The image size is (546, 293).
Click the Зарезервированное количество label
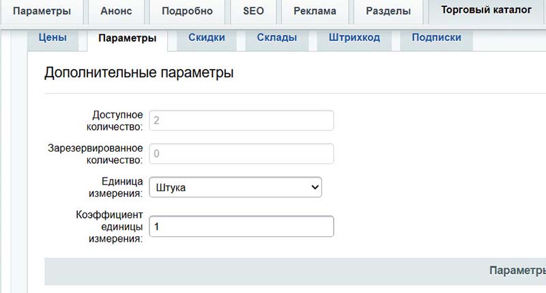[x=96, y=154]
